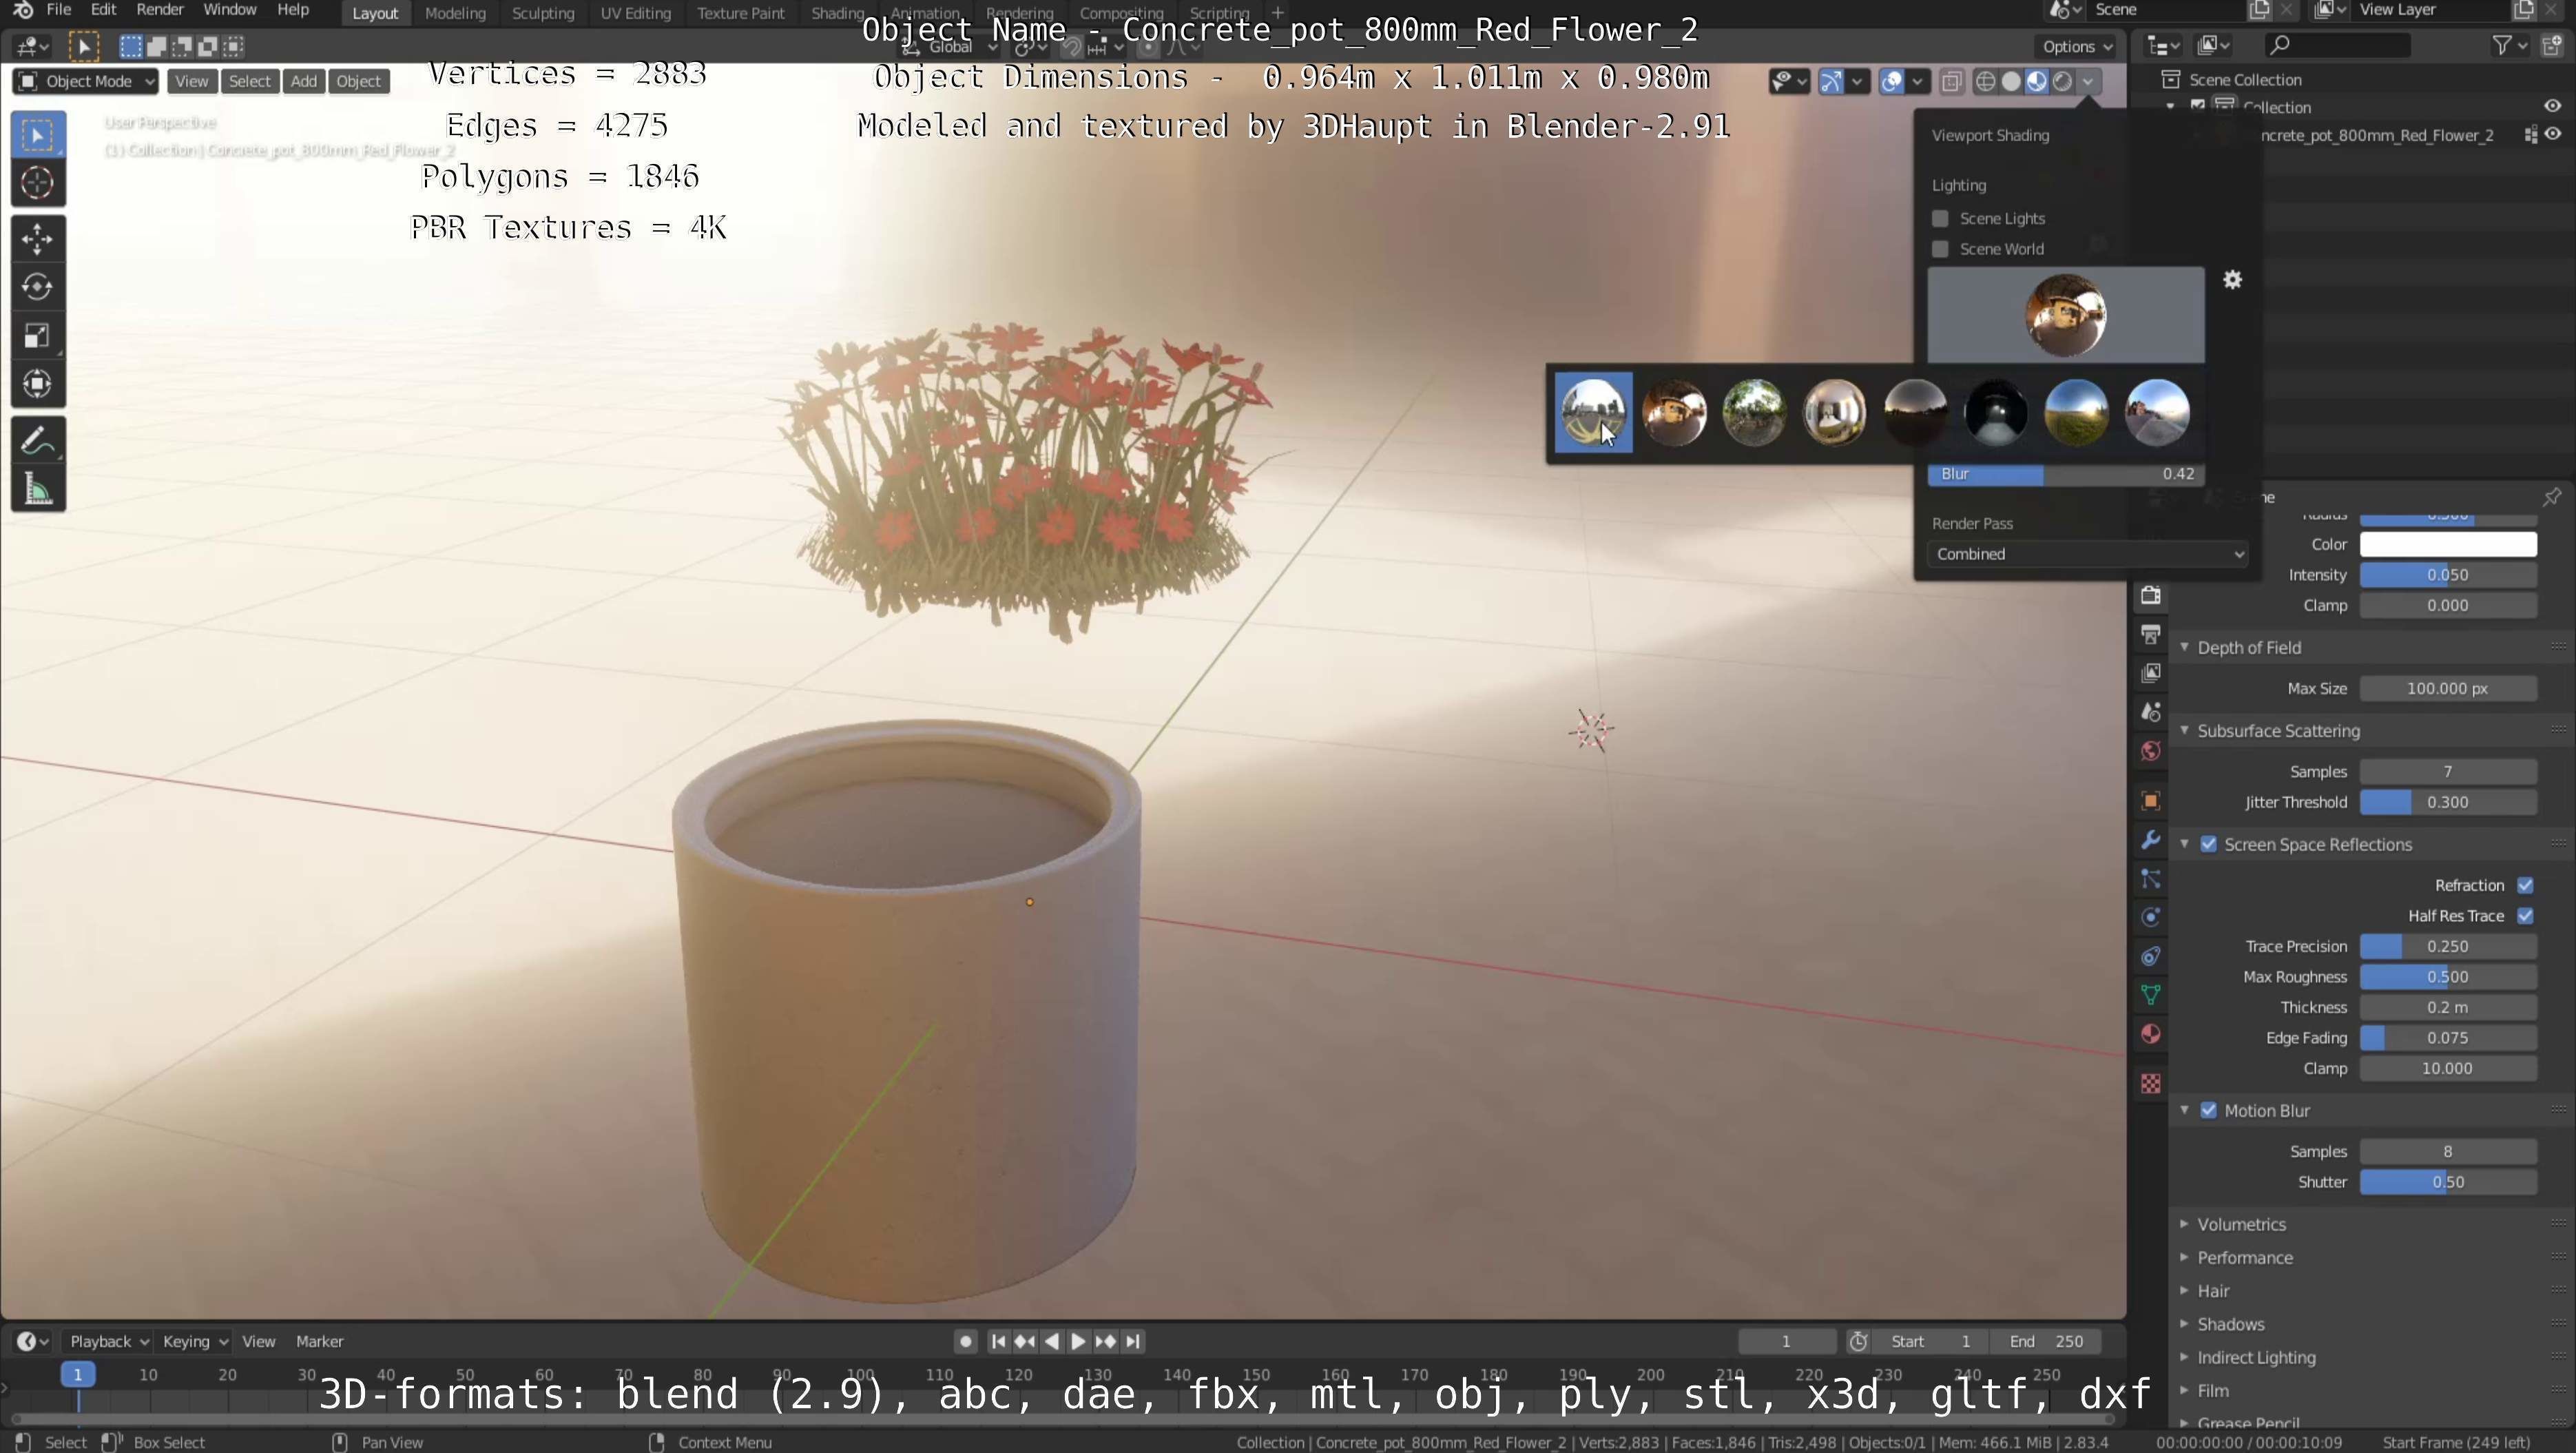
Task: Select the Rotate tool
Action: pyautogui.click(x=38, y=287)
